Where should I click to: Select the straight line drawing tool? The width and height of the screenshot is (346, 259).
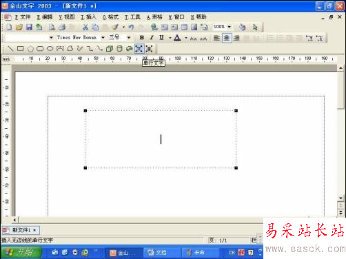pos(10,48)
